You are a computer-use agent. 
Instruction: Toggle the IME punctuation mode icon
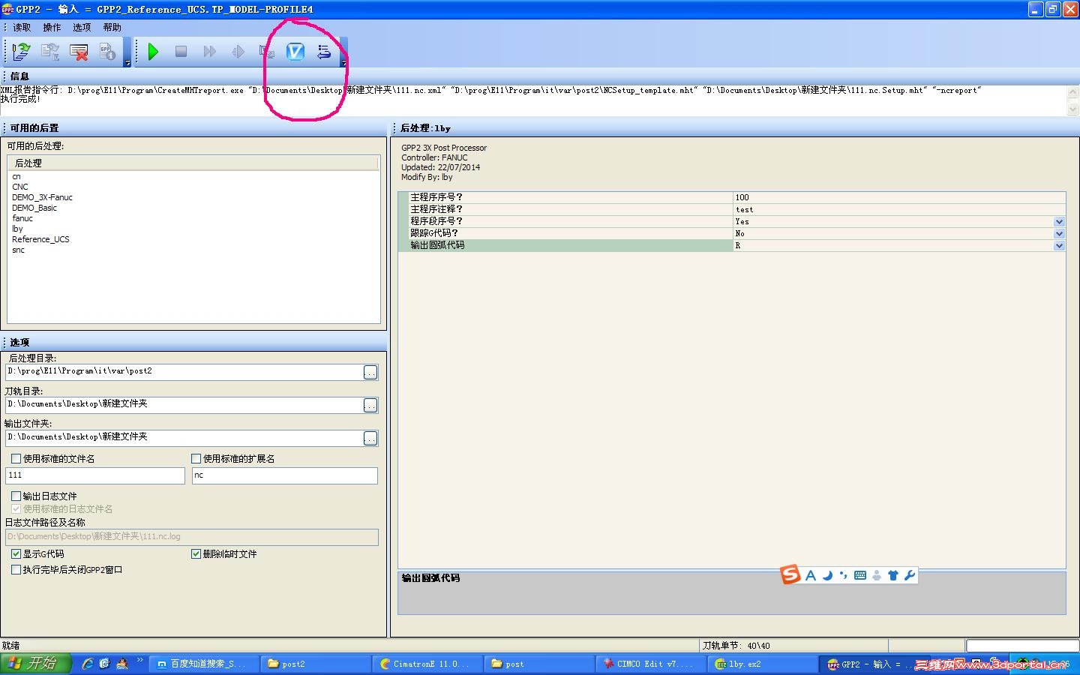(844, 575)
